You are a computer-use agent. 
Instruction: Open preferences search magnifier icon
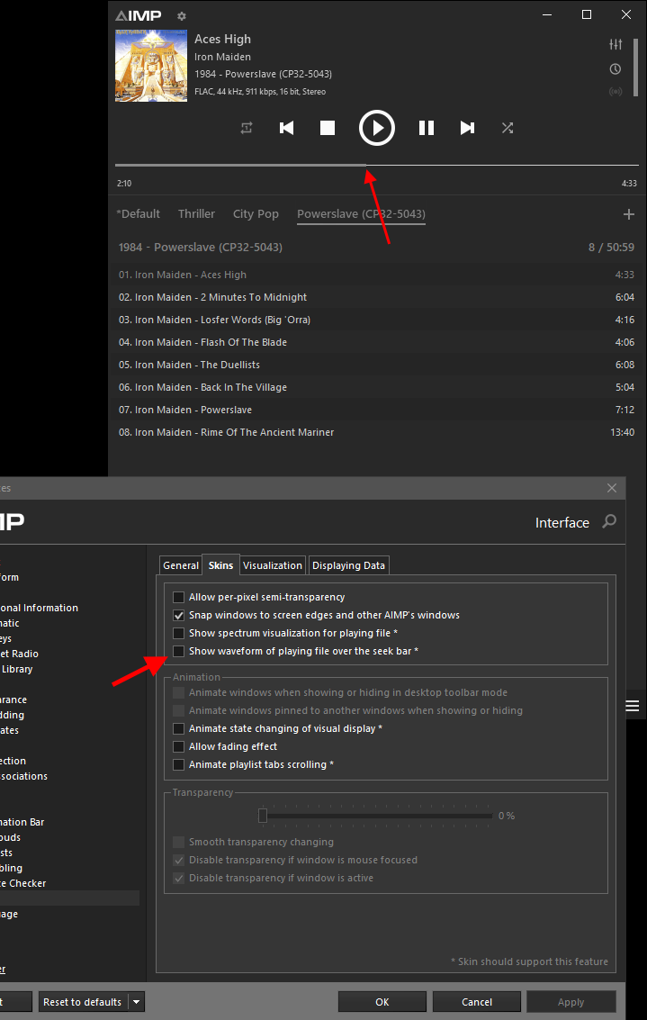point(609,522)
